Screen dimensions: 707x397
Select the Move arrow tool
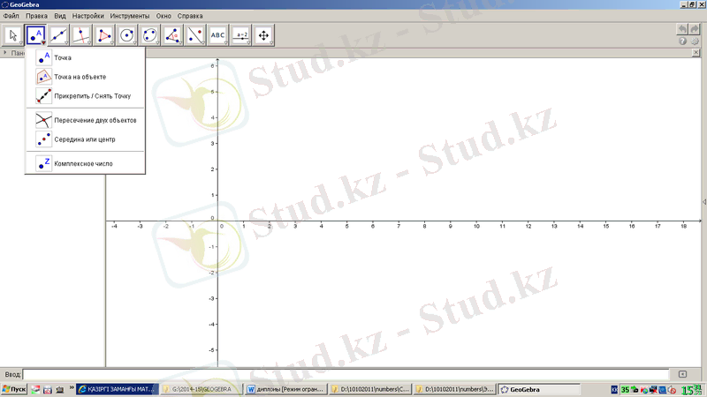[13, 35]
